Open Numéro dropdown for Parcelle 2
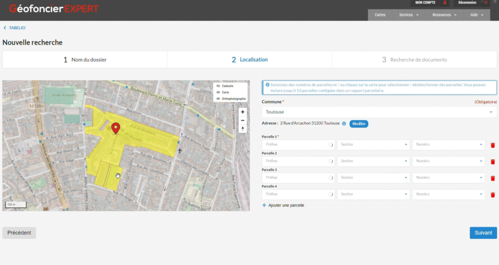The height and width of the screenshot is (265, 499). tap(448, 161)
